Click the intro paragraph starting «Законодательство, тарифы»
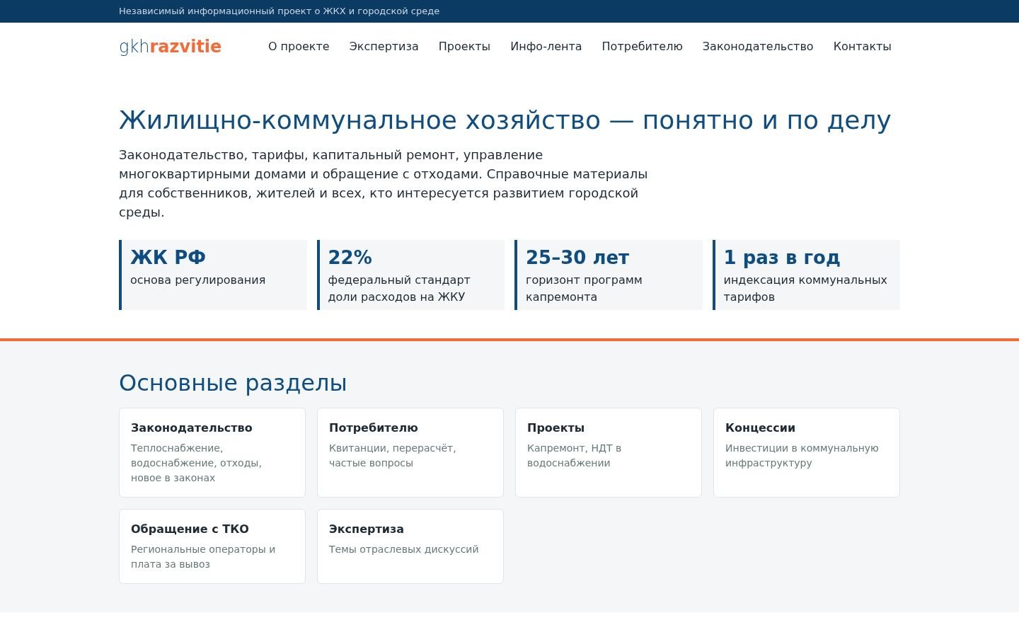Image resolution: width=1019 pixels, height=637 pixels. pos(383,183)
